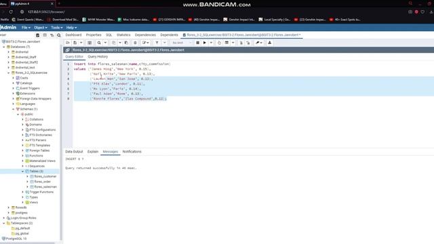Click the Stop query square button
Screen dimensions: 434x244
197,43
